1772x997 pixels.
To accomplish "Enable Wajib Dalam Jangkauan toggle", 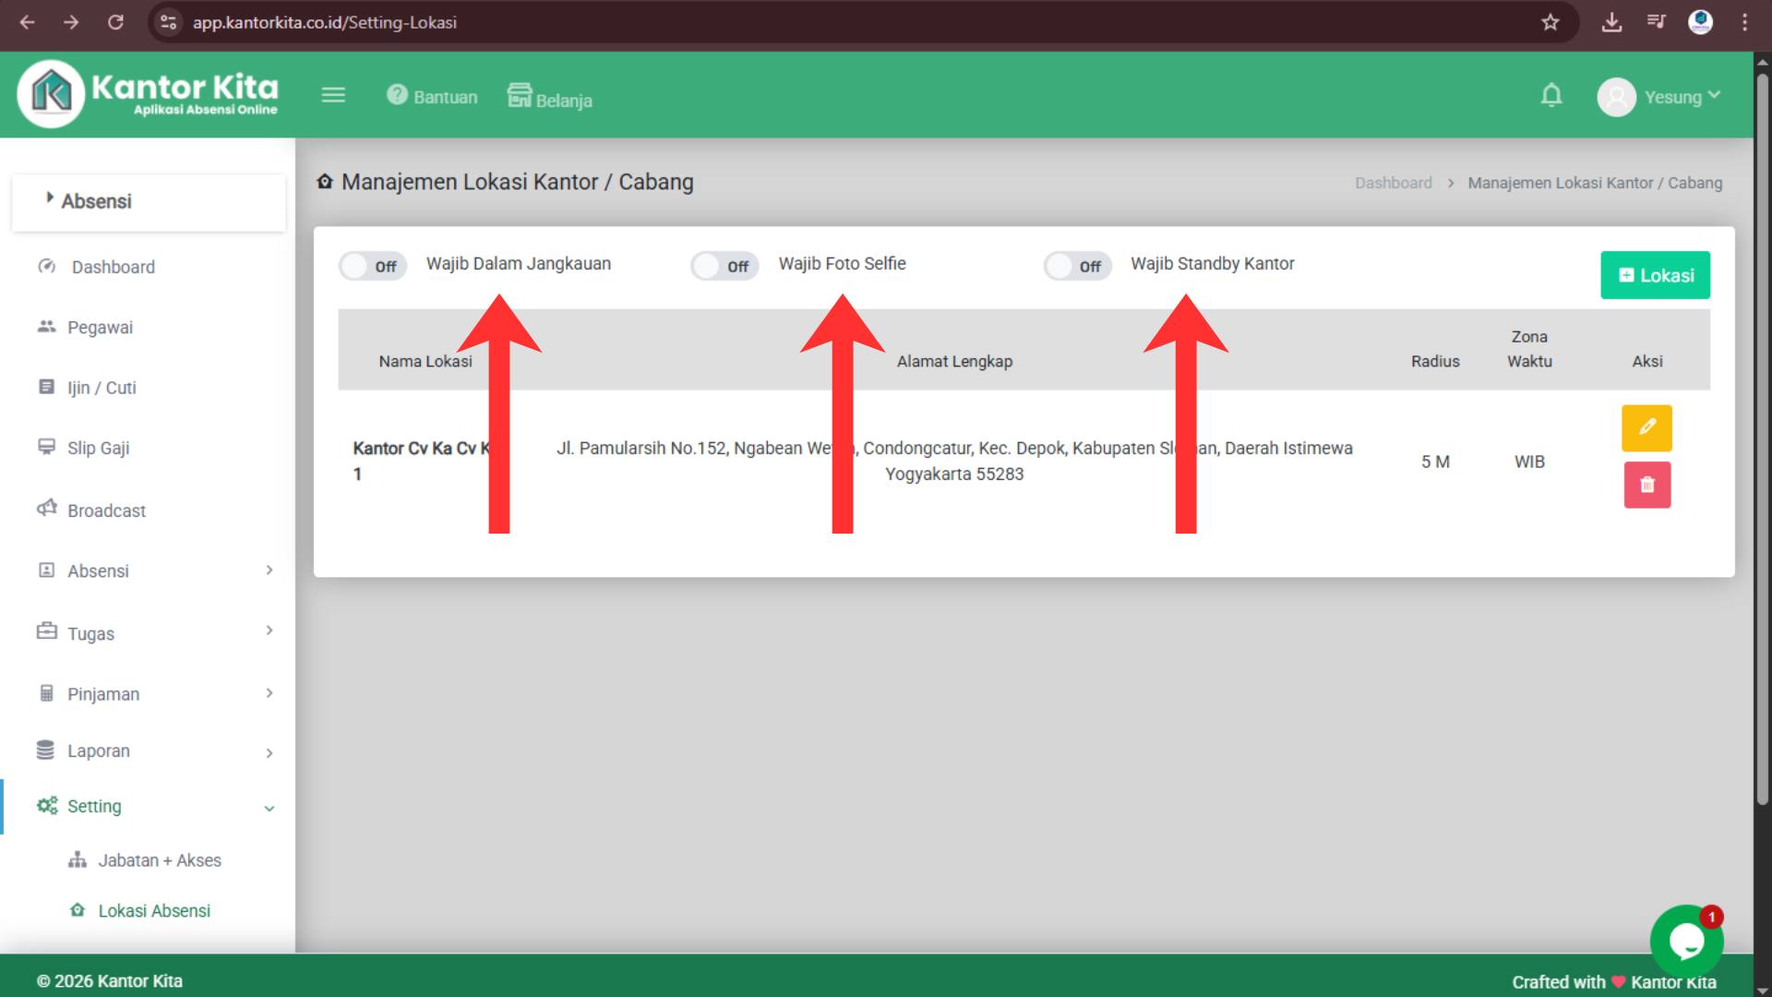I will (x=372, y=266).
